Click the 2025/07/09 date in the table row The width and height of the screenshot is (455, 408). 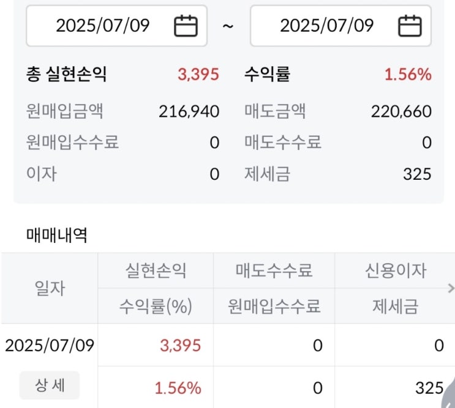[50, 346]
